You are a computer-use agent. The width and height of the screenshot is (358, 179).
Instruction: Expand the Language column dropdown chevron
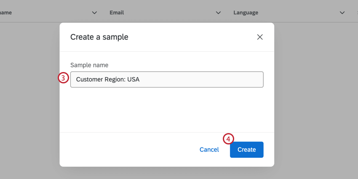[x=342, y=13]
